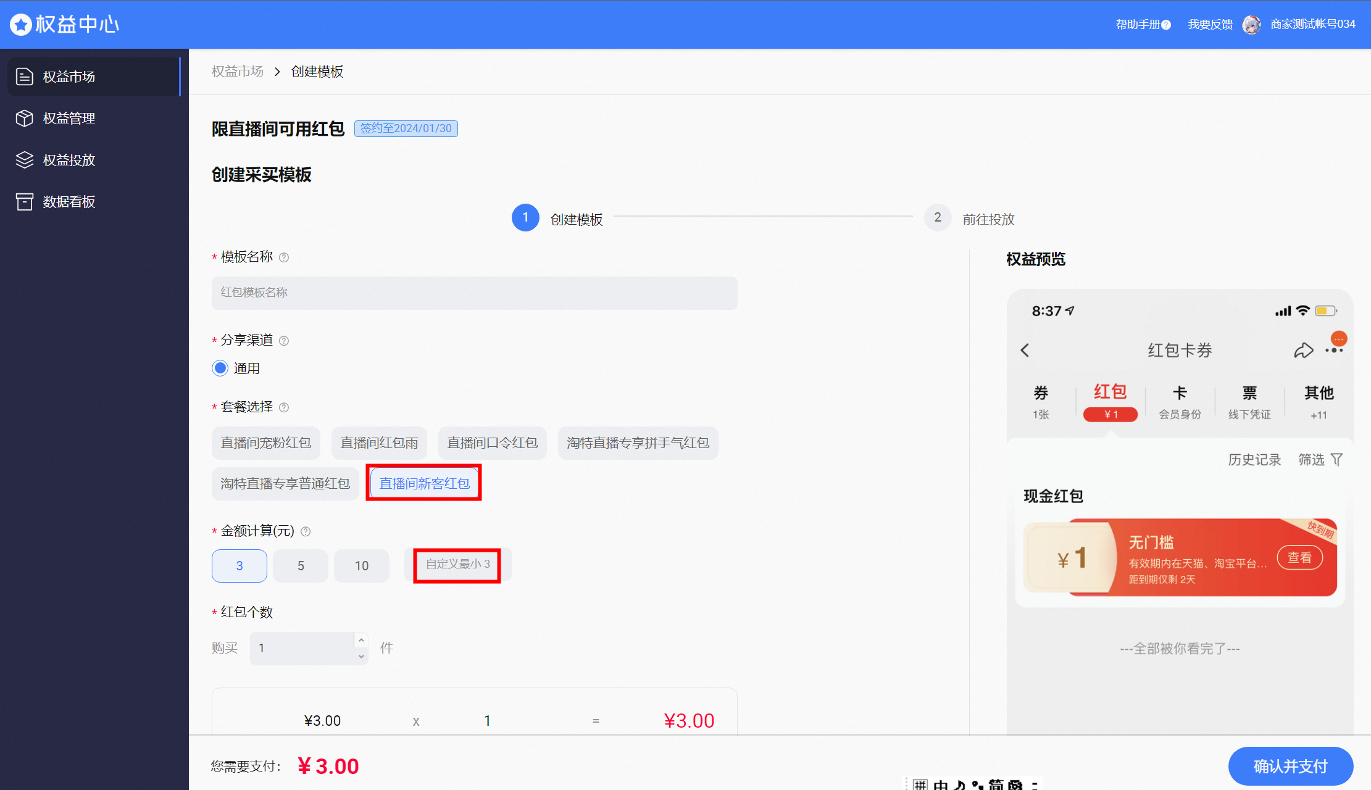Switch to the 其他 +11 tab
Viewport: 1371px width, 790px height.
(1319, 402)
